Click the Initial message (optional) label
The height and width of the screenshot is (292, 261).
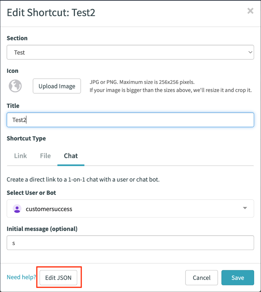click(42, 229)
